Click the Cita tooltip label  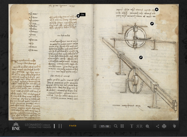[x=82, y=15]
